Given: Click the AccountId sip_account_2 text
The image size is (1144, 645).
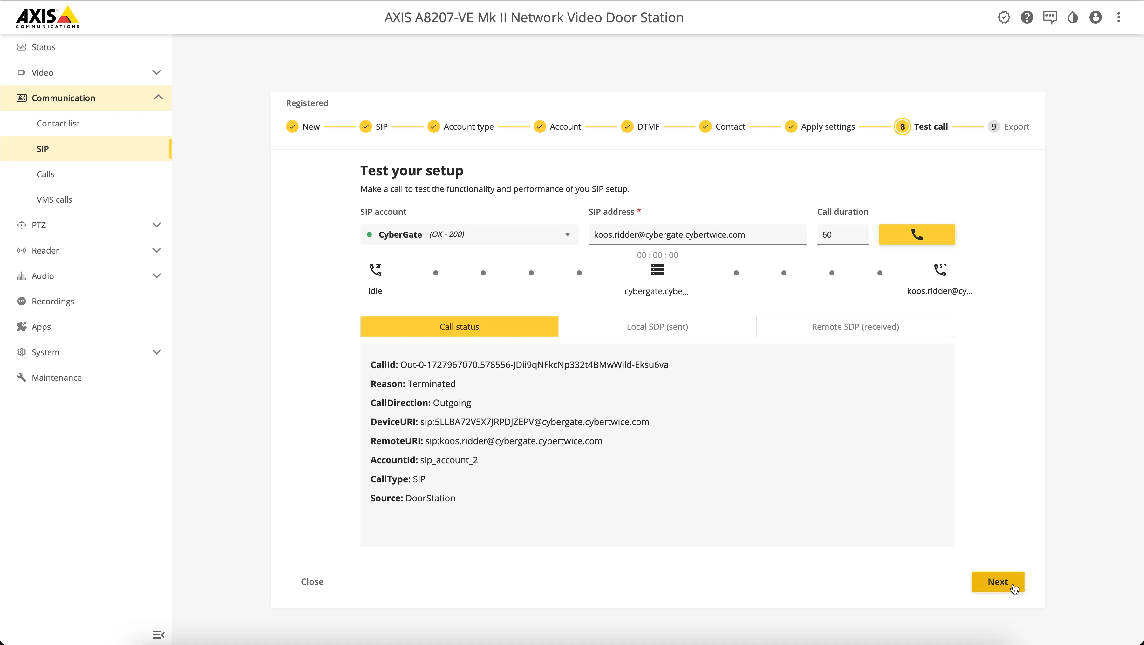Looking at the screenshot, I should [x=449, y=460].
